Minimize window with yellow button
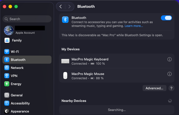 pyautogui.click(x=10, y=7)
